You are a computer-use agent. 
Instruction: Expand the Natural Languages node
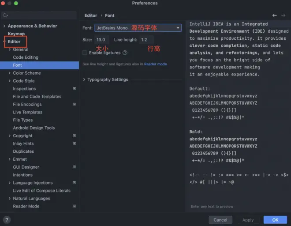[x=9, y=199]
